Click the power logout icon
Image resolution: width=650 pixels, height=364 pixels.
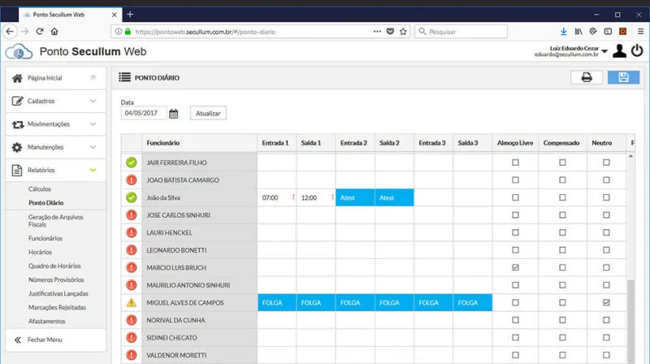(x=638, y=51)
